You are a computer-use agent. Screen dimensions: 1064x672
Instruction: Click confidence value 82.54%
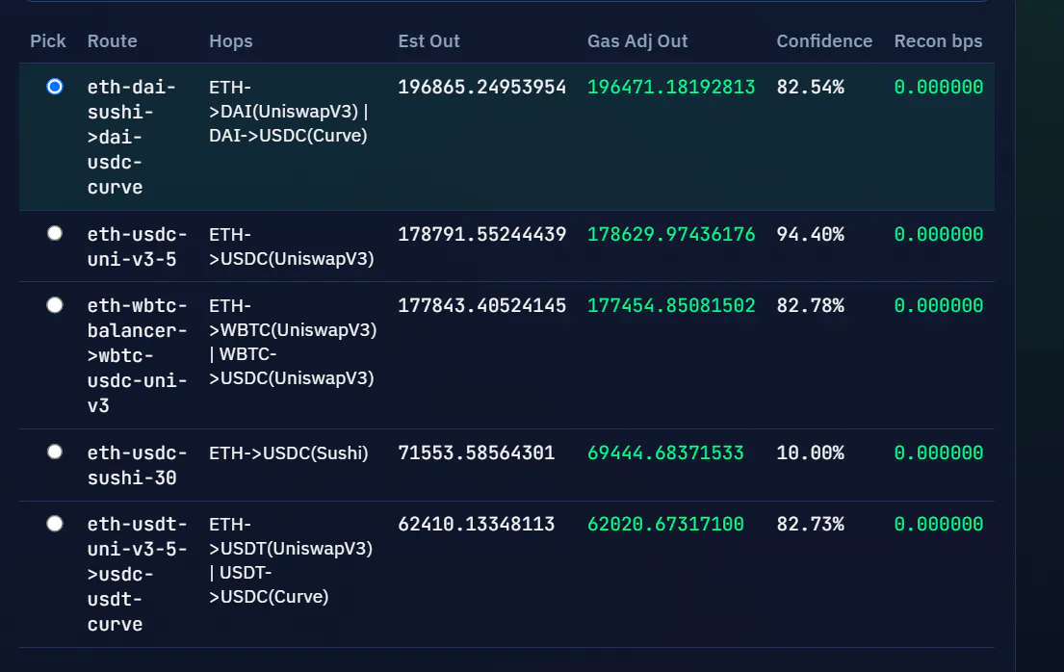point(810,87)
